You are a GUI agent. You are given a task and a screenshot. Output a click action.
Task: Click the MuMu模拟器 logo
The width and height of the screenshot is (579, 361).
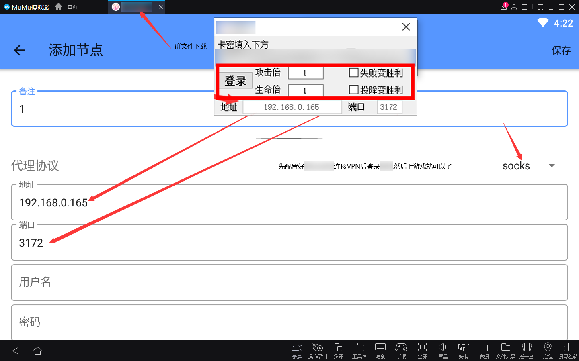coord(27,7)
